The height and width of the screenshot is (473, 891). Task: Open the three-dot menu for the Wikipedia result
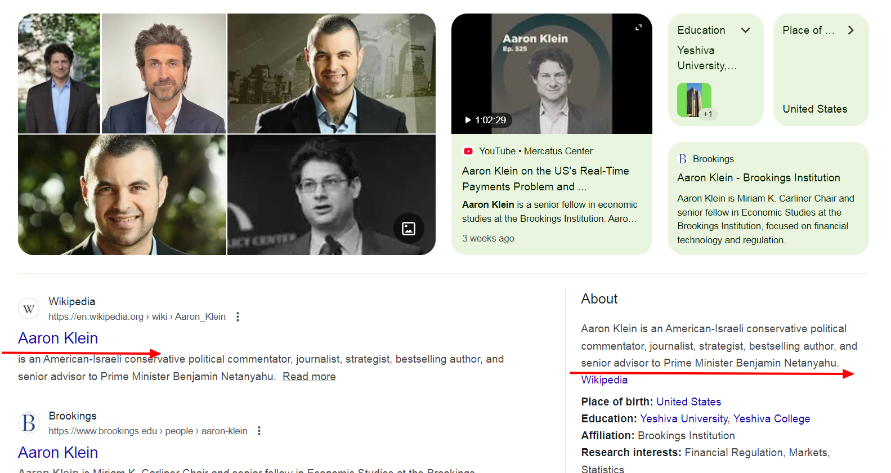tap(238, 317)
